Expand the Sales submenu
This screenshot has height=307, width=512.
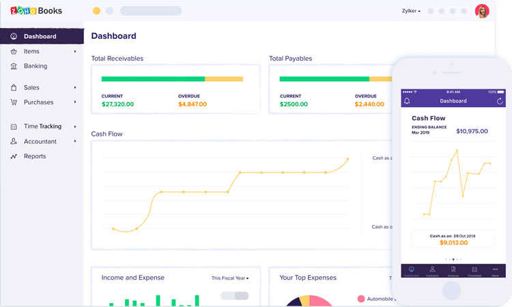click(75, 87)
